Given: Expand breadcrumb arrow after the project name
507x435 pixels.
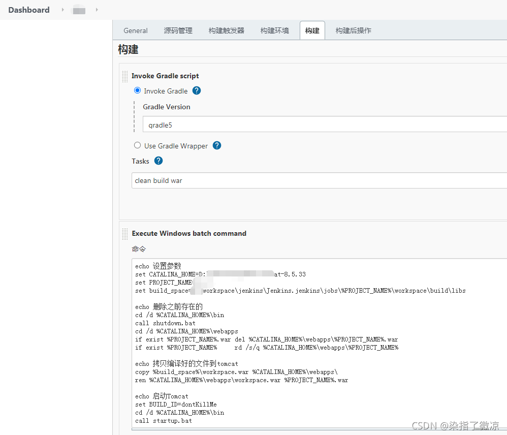Looking at the screenshot, I should click(x=97, y=10).
